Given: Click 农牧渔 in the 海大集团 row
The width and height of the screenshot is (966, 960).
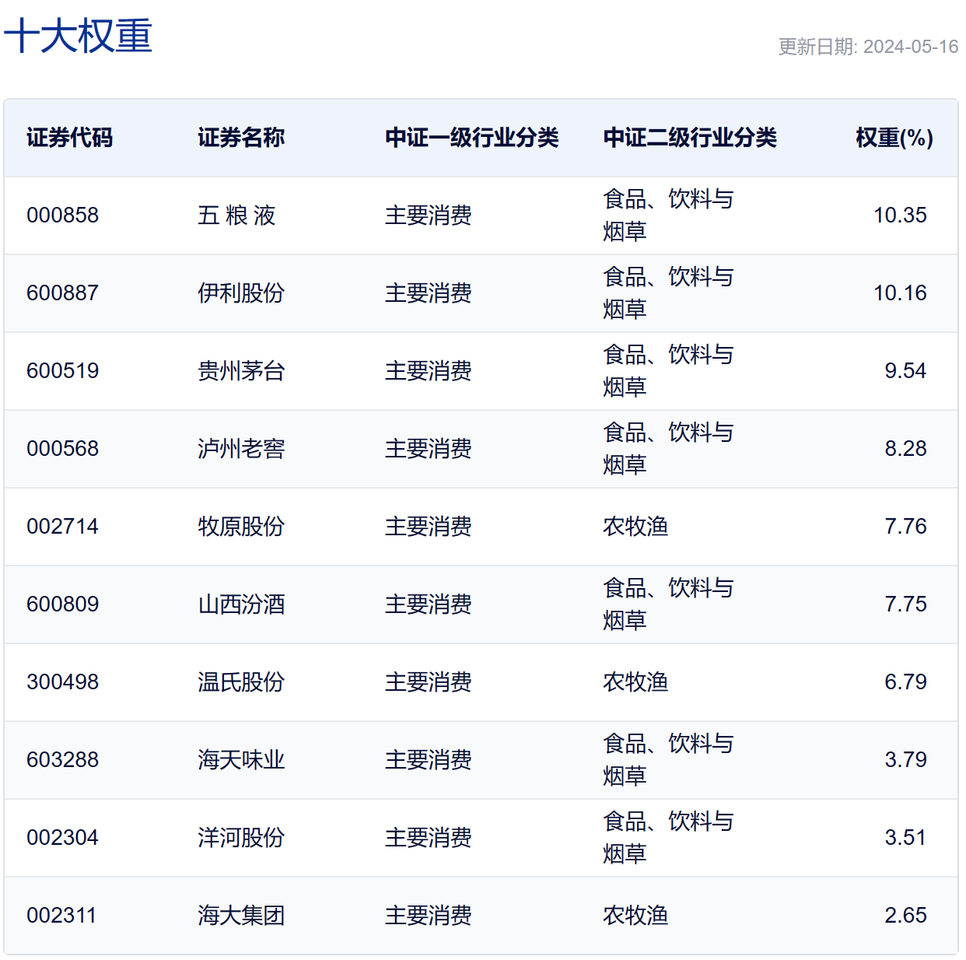Looking at the screenshot, I should tap(635, 916).
